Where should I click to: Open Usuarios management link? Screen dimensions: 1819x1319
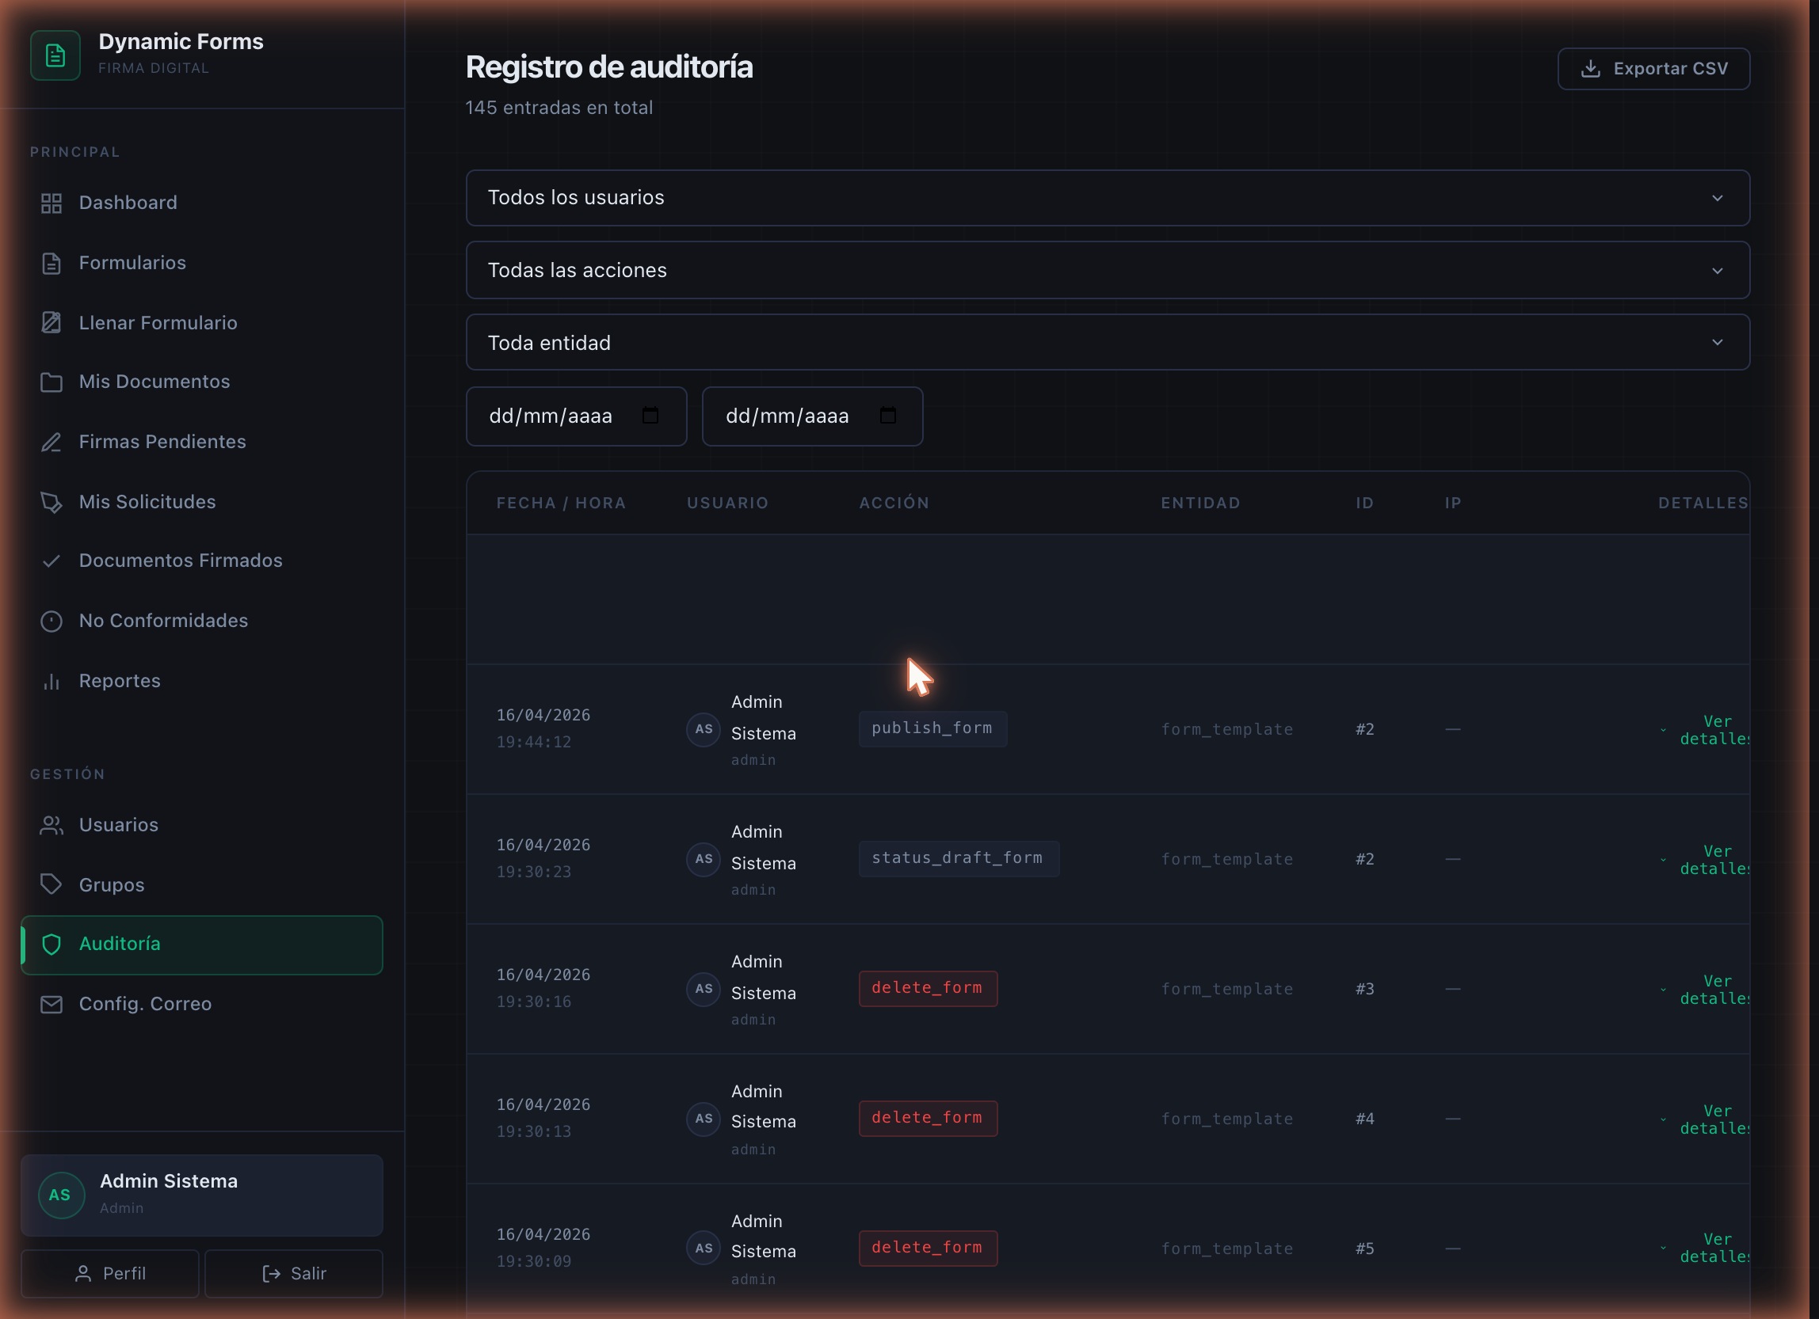[x=202, y=826]
